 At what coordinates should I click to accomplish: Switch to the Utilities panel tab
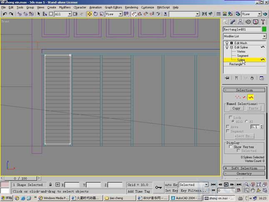[263, 22]
